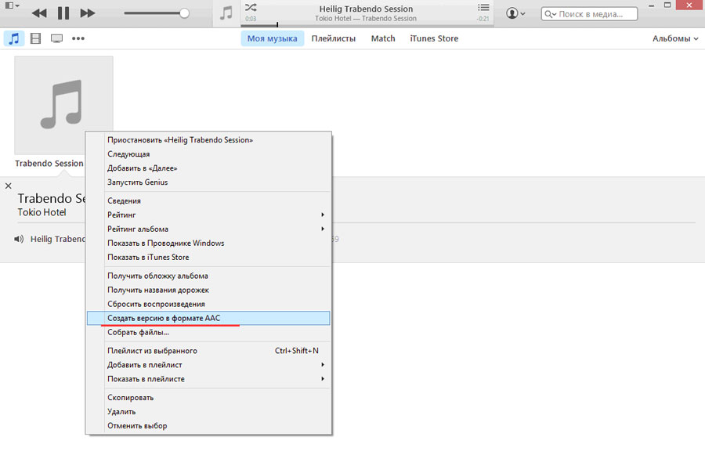Screen dimensions: 705x462
Task: Open the Up Next list icon
Action: [483, 8]
